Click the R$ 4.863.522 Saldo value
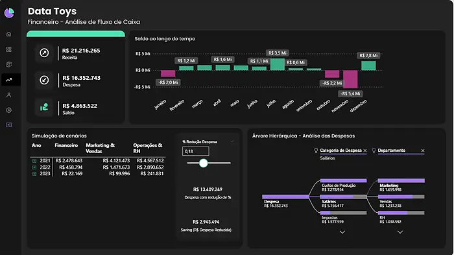The width and height of the screenshot is (454, 255). click(80, 106)
